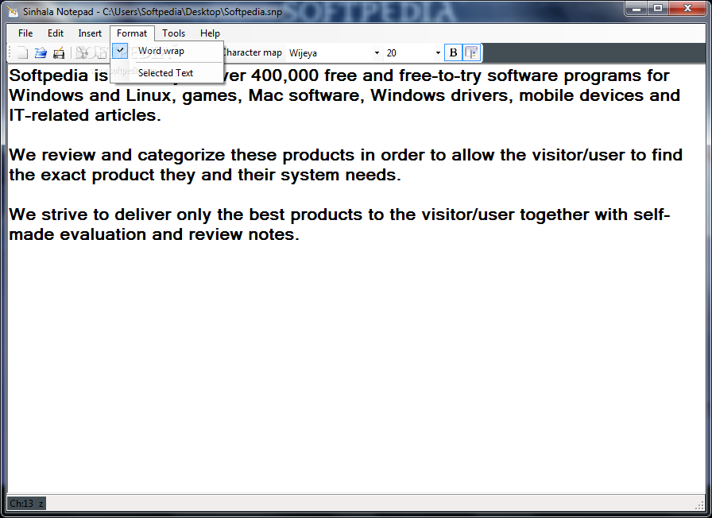The image size is (712, 518).
Task: Close the open Format menu
Action: coord(132,33)
